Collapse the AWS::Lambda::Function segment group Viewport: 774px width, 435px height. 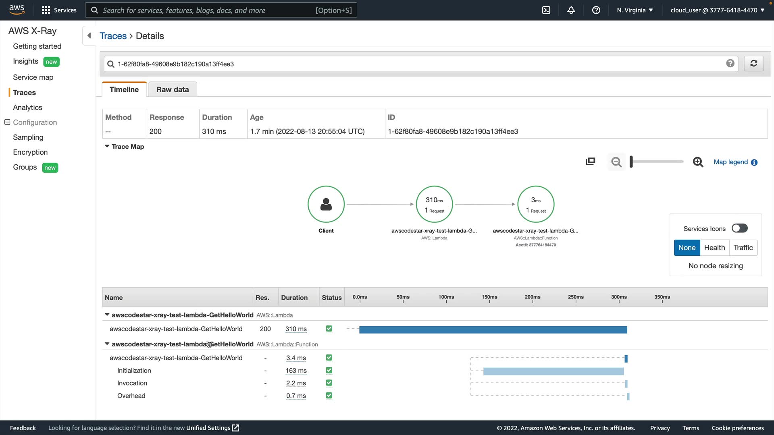pos(107,344)
